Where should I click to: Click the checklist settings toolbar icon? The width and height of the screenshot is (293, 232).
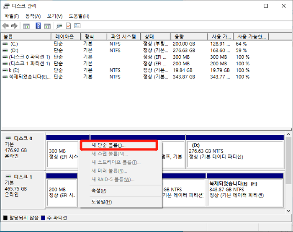point(77,26)
